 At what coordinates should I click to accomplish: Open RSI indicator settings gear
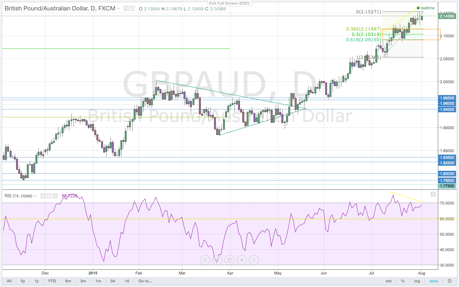coord(49,196)
